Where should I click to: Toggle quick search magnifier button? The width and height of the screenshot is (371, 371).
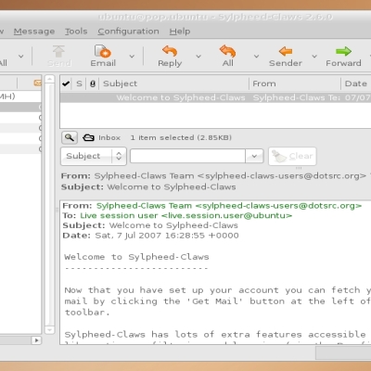click(70, 137)
